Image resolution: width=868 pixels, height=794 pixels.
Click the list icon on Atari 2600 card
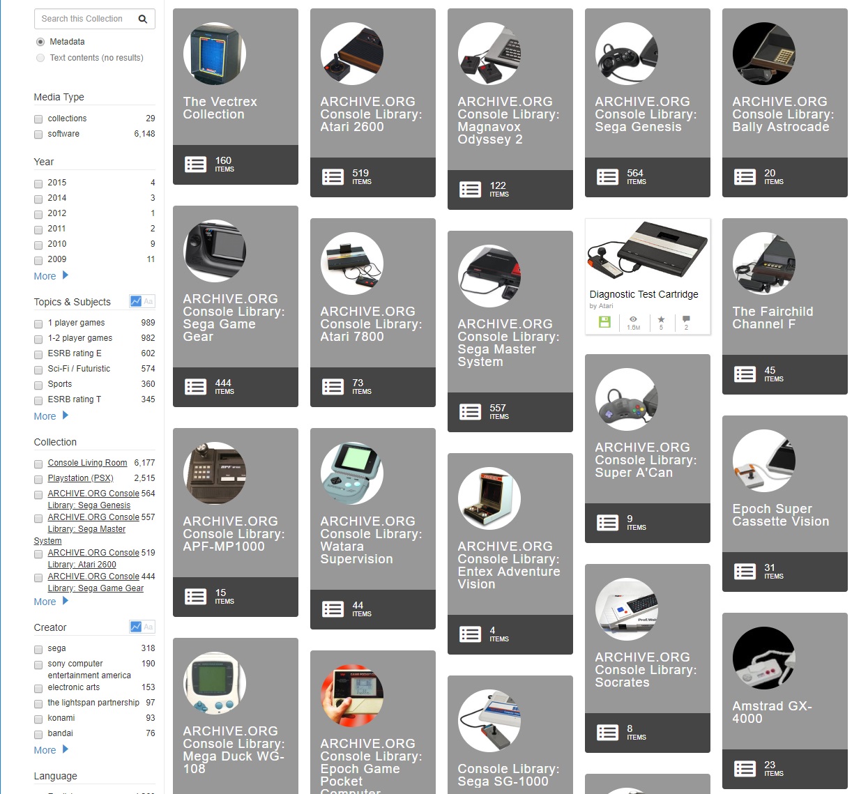[x=333, y=177]
